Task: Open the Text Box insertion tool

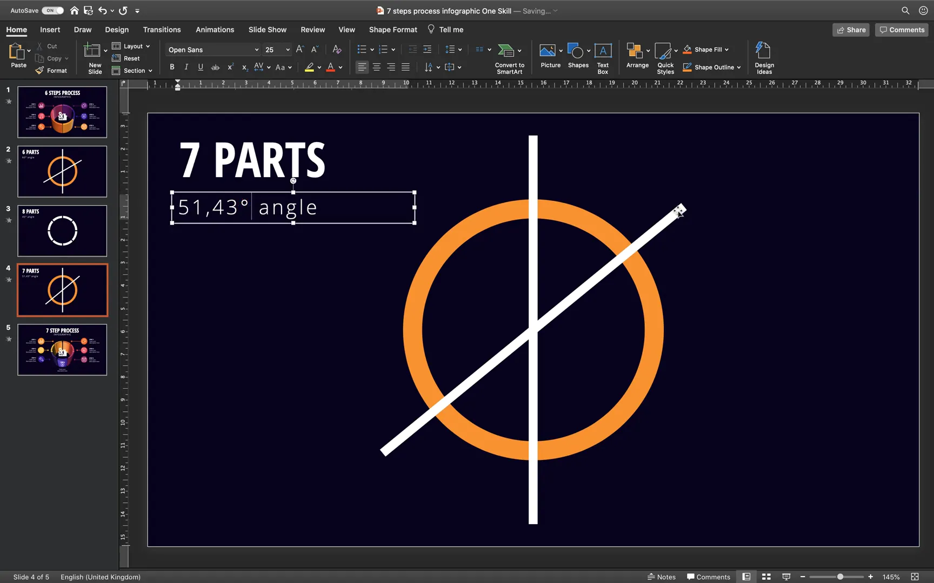Action: click(603, 57)
